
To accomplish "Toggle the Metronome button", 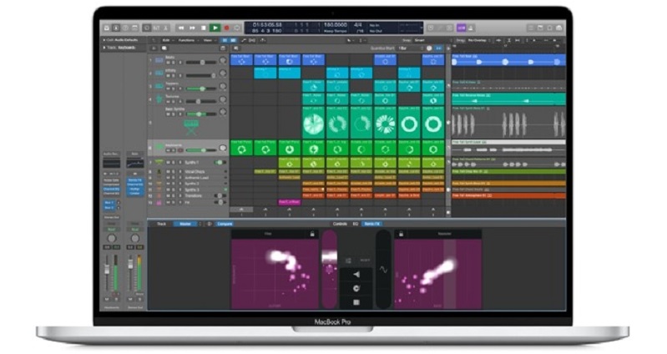I will (472, 28).
